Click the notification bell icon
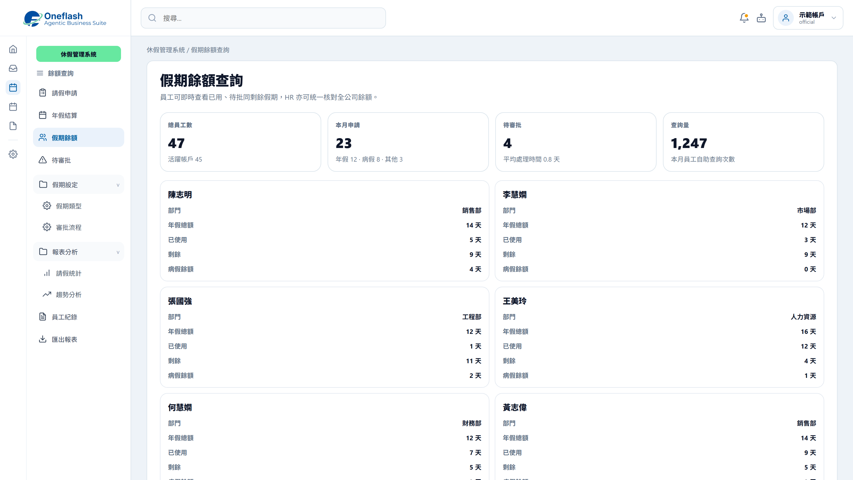This screenshot has width=853, height=480. pos(744,18)
